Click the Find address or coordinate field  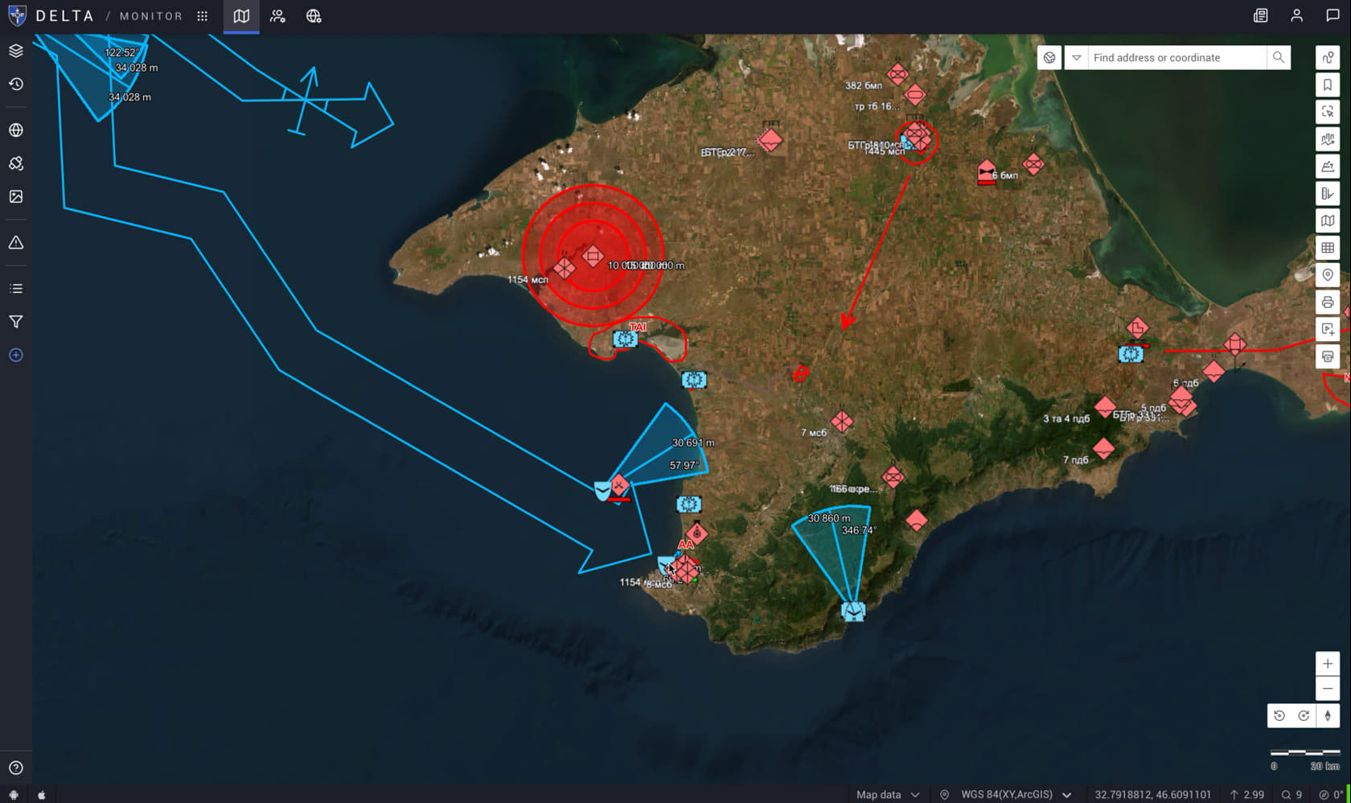1177,58
